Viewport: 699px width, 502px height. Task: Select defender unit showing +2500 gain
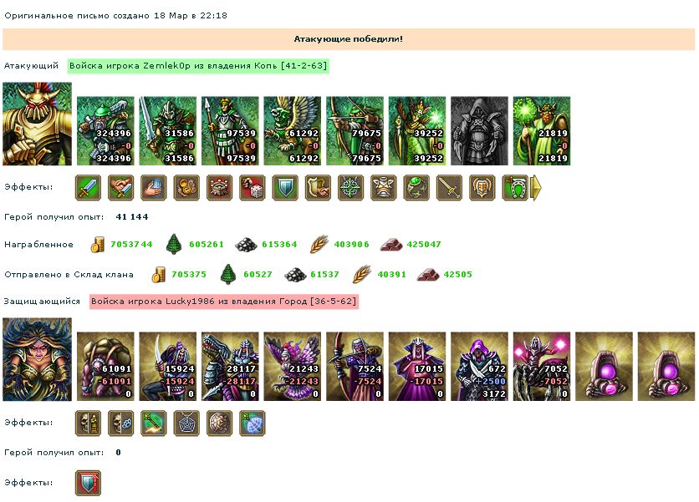click(479, 366)
